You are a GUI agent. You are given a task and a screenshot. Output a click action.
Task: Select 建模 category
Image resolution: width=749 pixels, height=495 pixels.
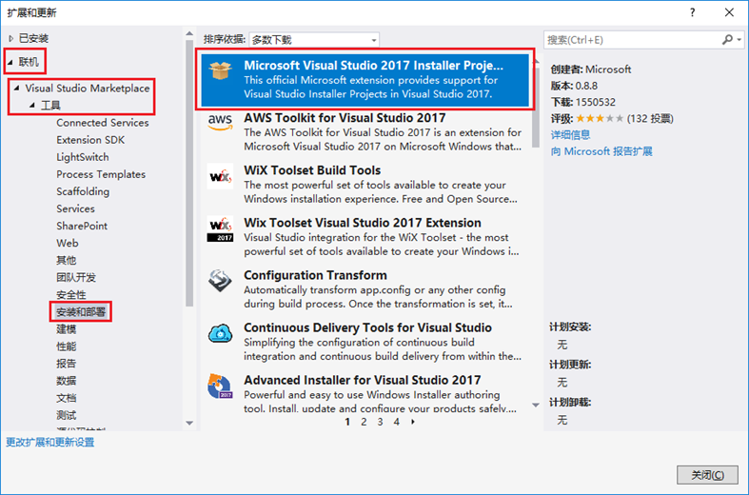tap(66, 329)
